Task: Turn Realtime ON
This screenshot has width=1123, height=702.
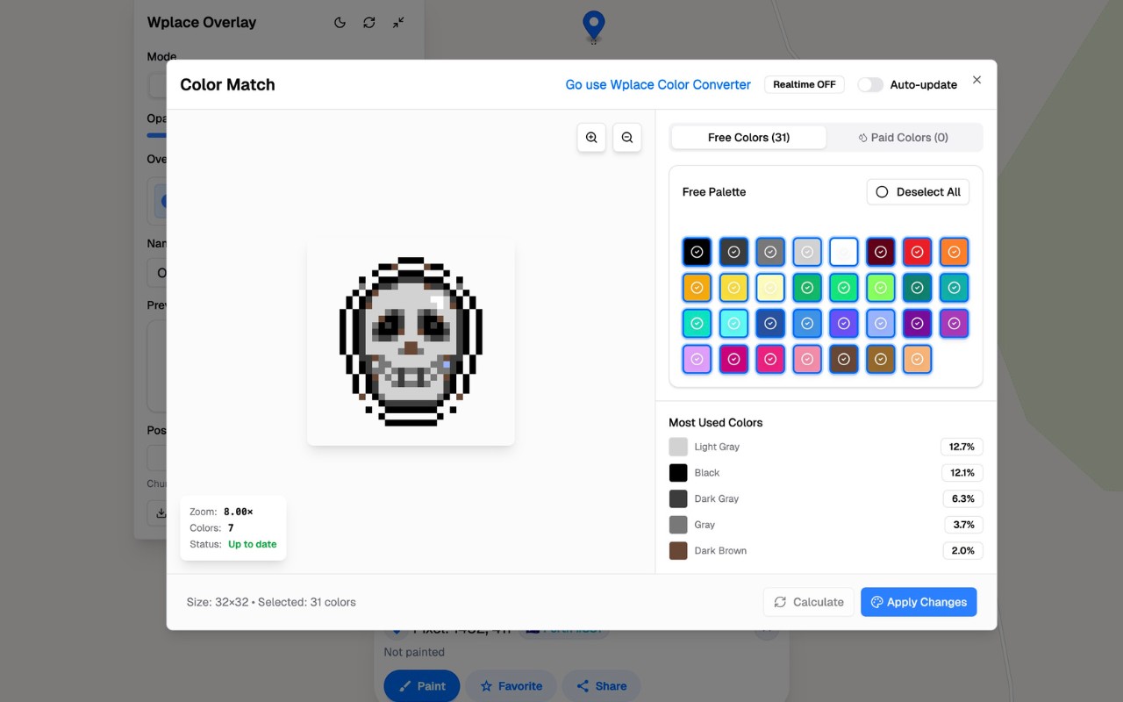Action: [804, 84]
